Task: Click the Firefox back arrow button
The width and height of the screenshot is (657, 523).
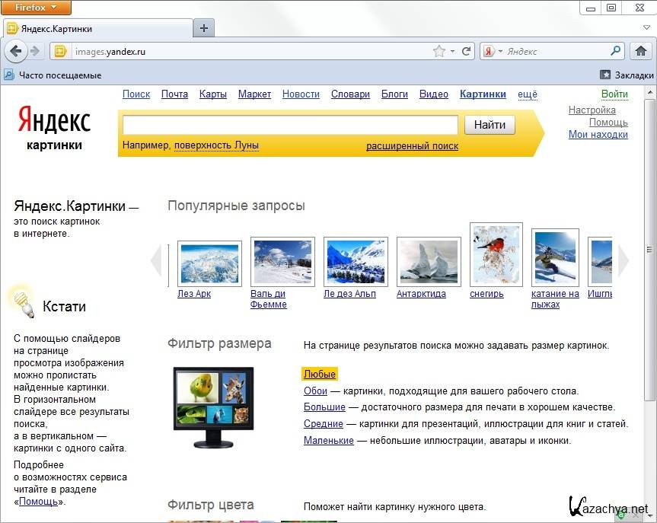Action: 16,52
